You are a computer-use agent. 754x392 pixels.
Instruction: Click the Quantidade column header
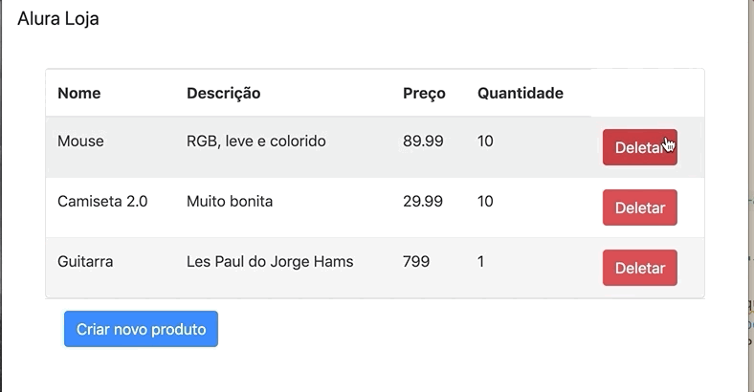(x=520, y=93)
